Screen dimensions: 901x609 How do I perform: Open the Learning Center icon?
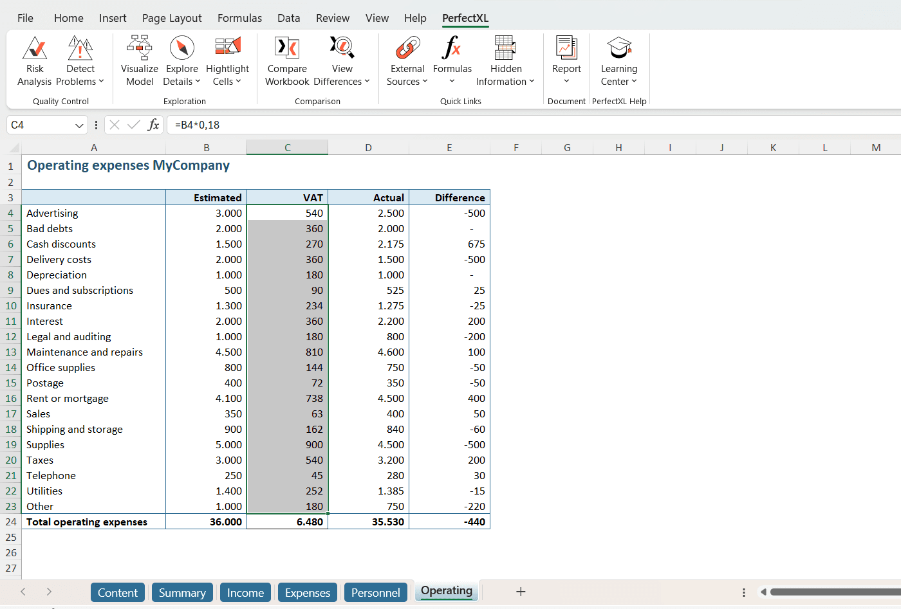pos(618,48)
